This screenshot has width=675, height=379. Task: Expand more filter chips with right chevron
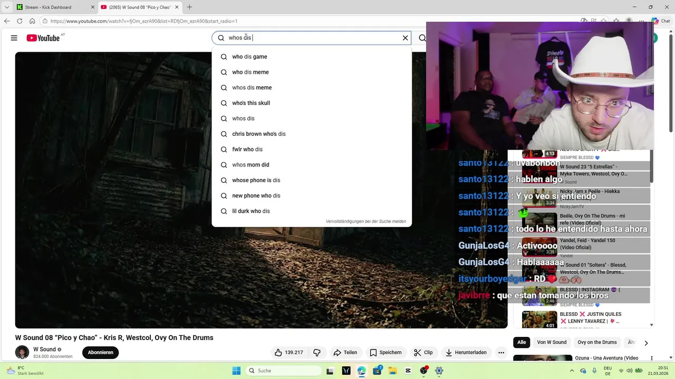[646, 343]
